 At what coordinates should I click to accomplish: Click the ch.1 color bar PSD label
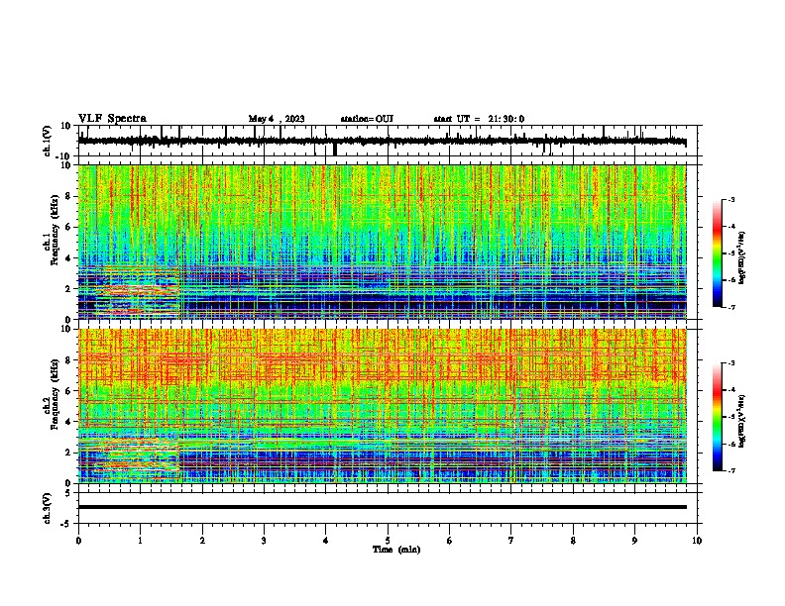742,258
